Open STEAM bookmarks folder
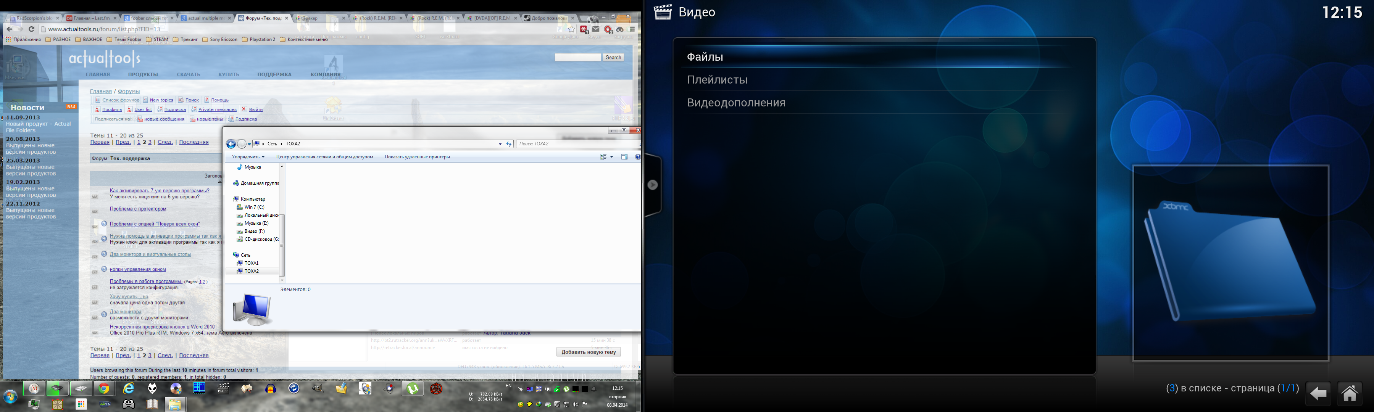Viewport: 1374px width, 412px height. pyautogui.click(x=157, y=39)
